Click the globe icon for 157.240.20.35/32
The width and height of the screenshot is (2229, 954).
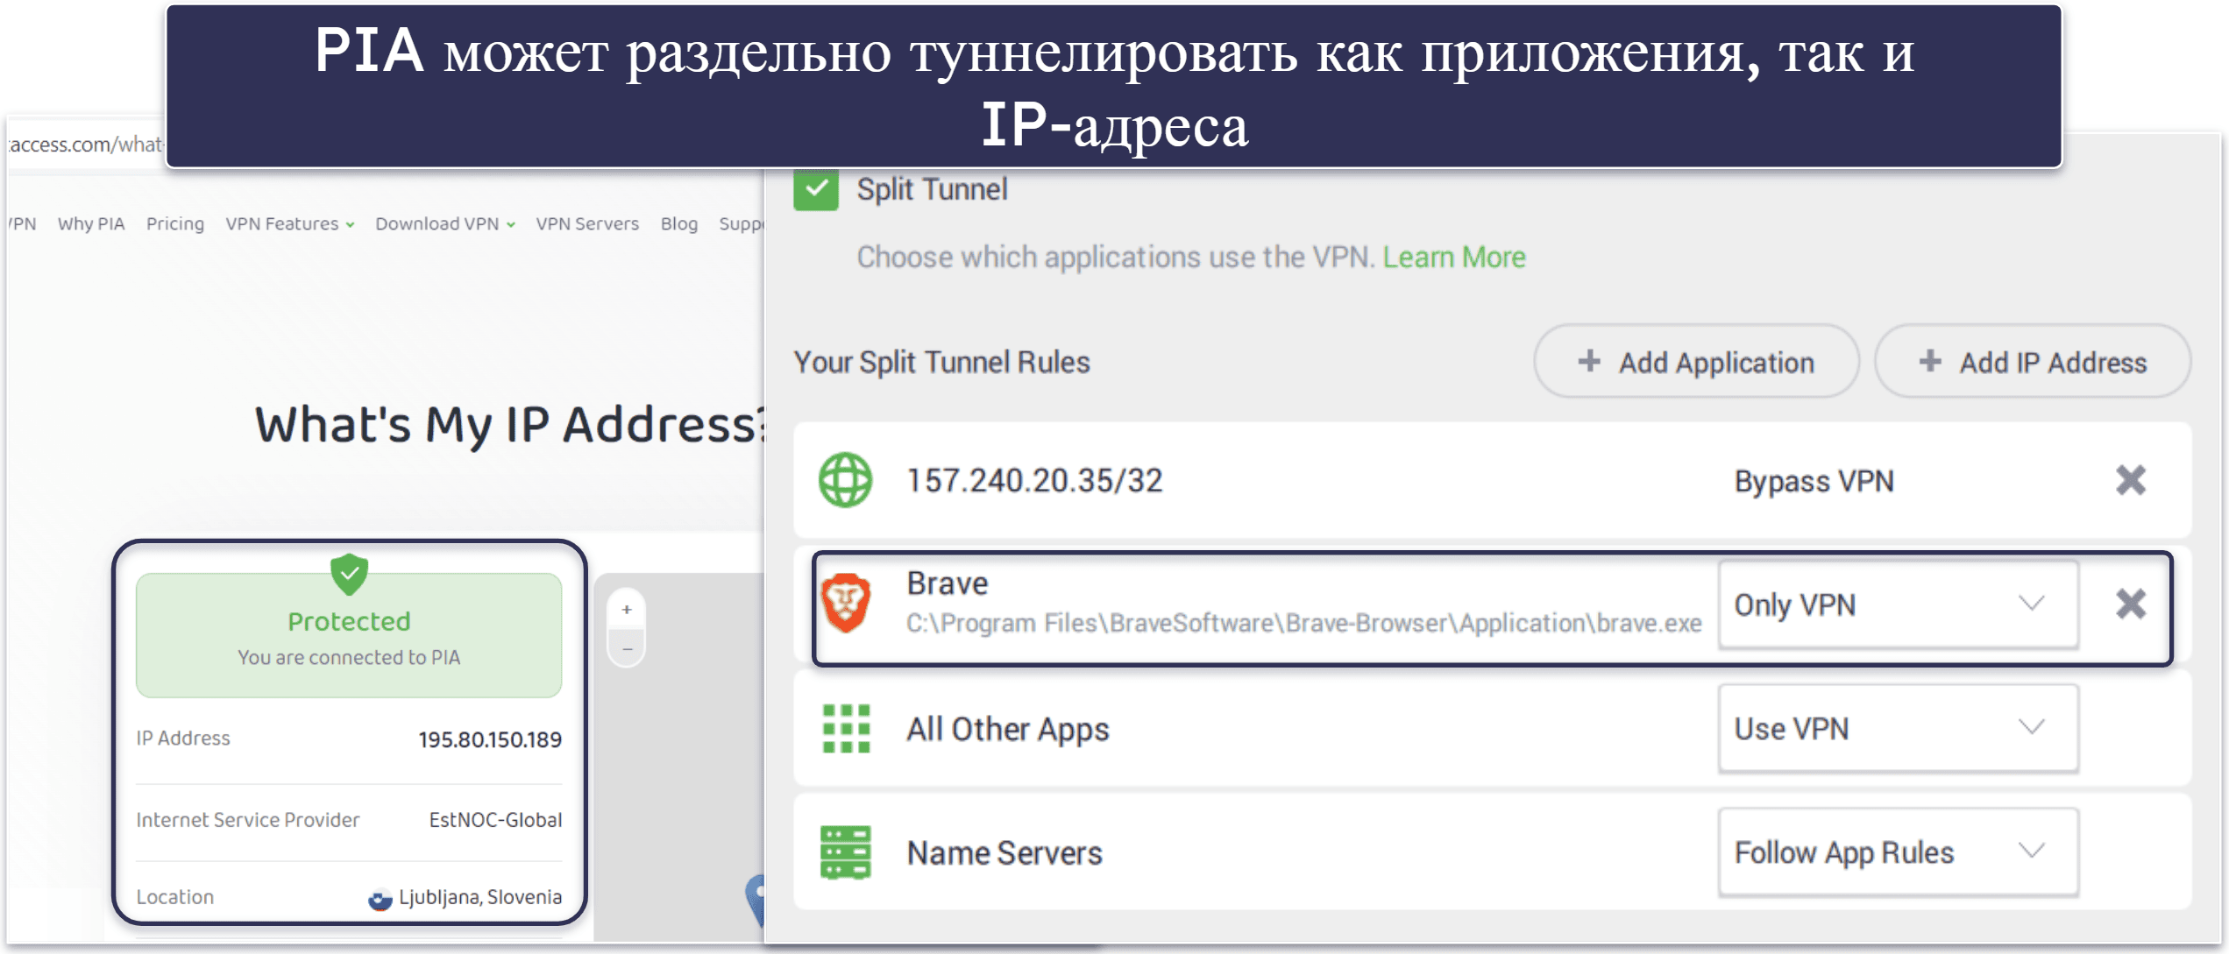(845, 480)
